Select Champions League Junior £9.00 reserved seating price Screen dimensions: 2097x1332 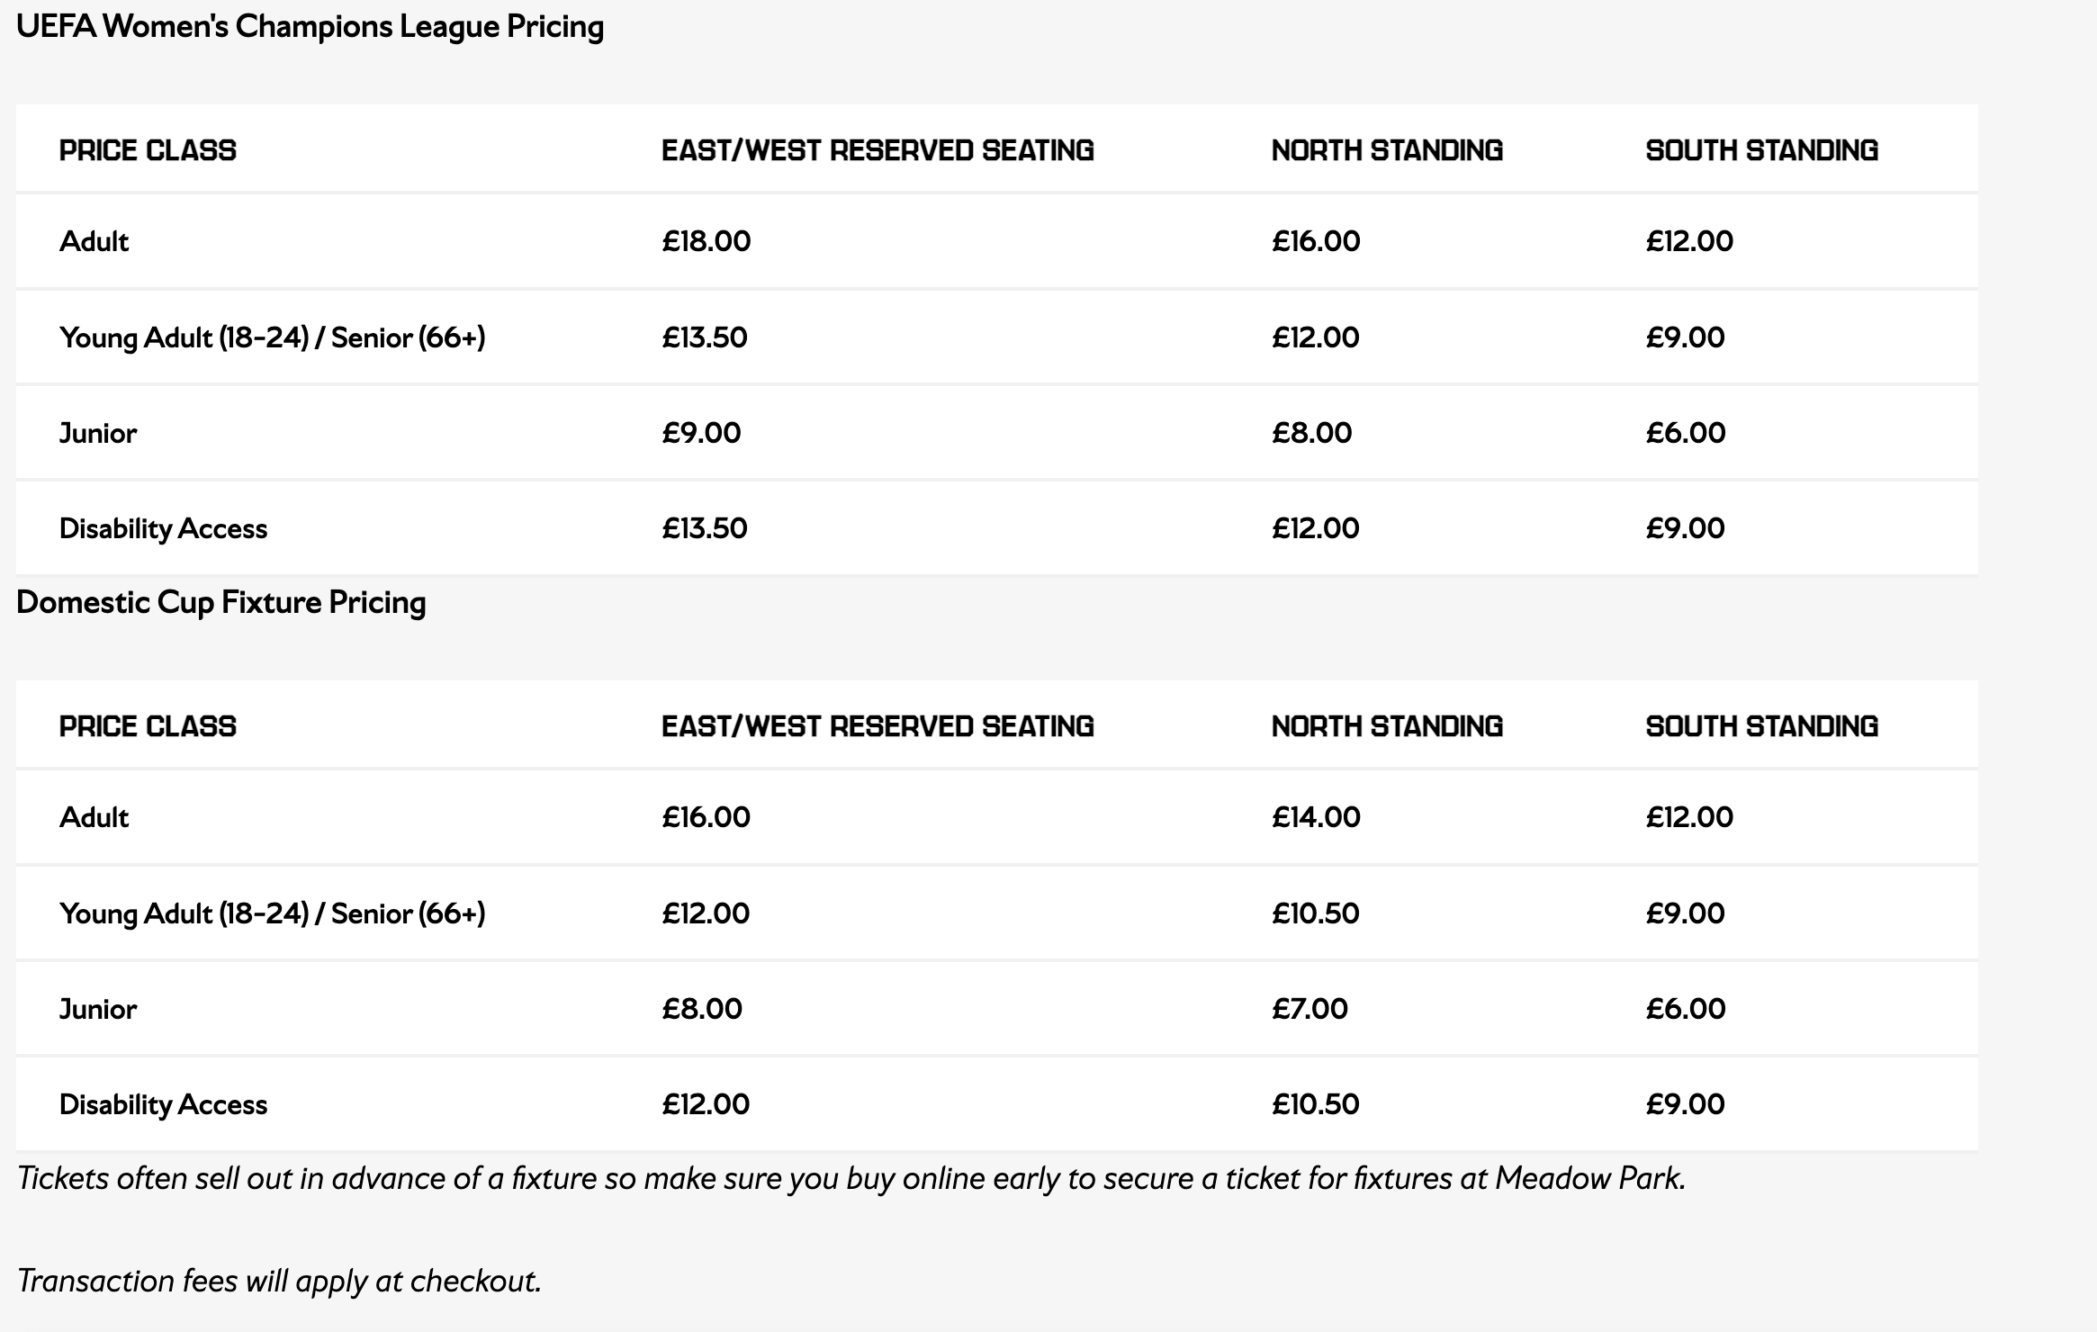[x=701, y=433]
